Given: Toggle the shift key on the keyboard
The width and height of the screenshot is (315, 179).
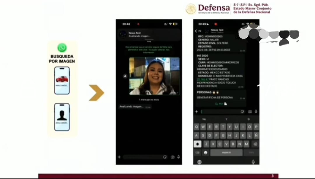Looking at the screenshot, I should [x=197, y=144].
